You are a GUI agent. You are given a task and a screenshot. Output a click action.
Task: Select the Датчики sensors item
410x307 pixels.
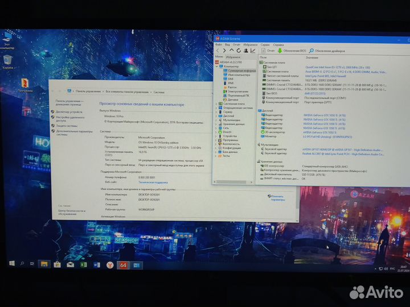231,99
